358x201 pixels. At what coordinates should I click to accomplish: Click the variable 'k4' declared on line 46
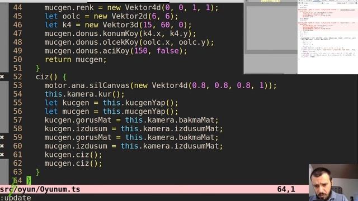pos(67,25)
